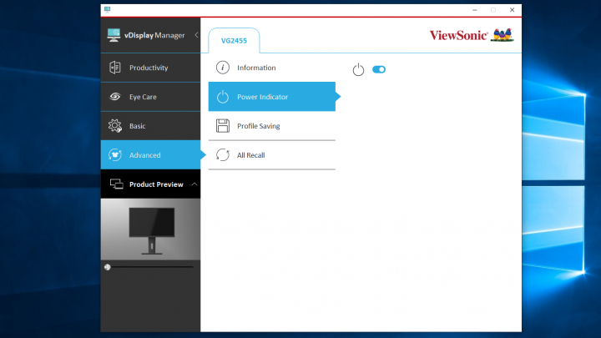This screenshot has height=338, width=601.
Task: Click the Advanced section icon
Action: click(x=115, y=155)
